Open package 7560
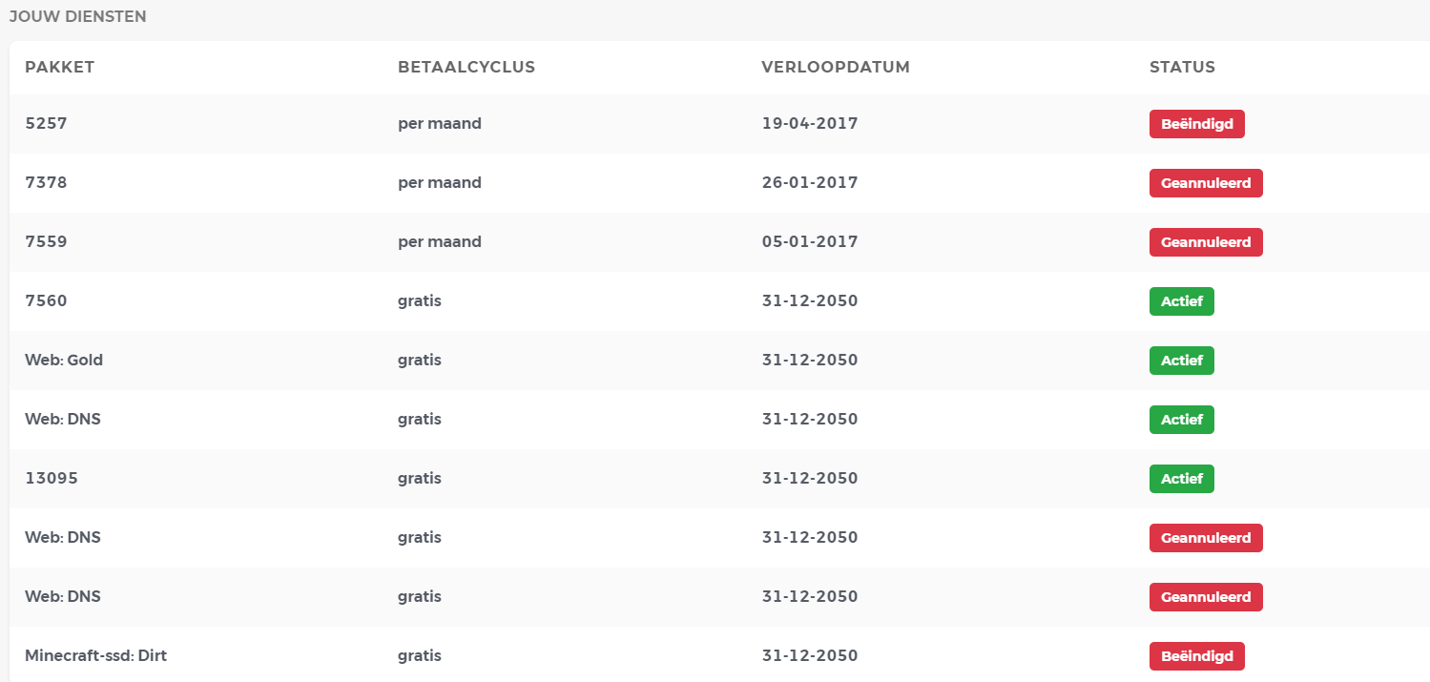Screen dimensions: 1430x682 coord(46,300)
